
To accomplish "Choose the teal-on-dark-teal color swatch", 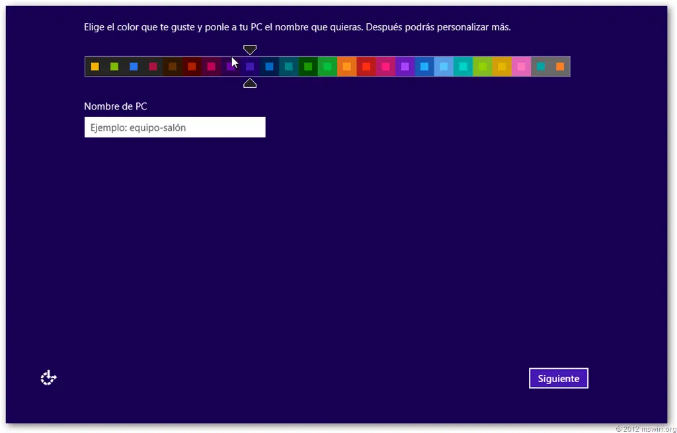I will pyautogui.click(x=289, y=67).
